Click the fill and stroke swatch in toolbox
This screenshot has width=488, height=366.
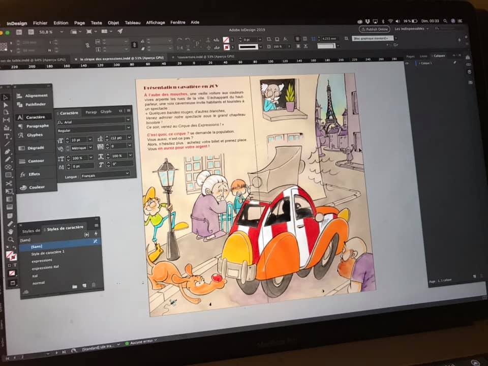tap(11, 256)
